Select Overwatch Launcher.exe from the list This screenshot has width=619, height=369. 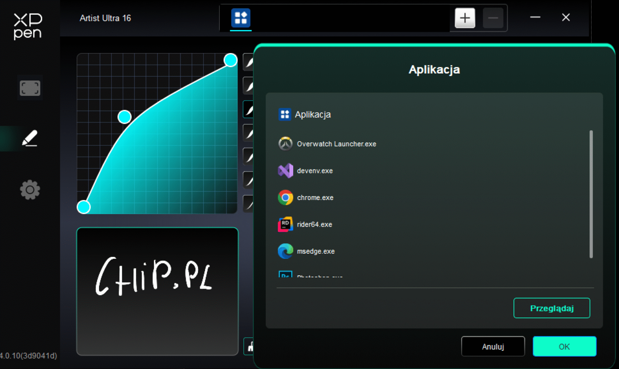click(x=336, y=144)
